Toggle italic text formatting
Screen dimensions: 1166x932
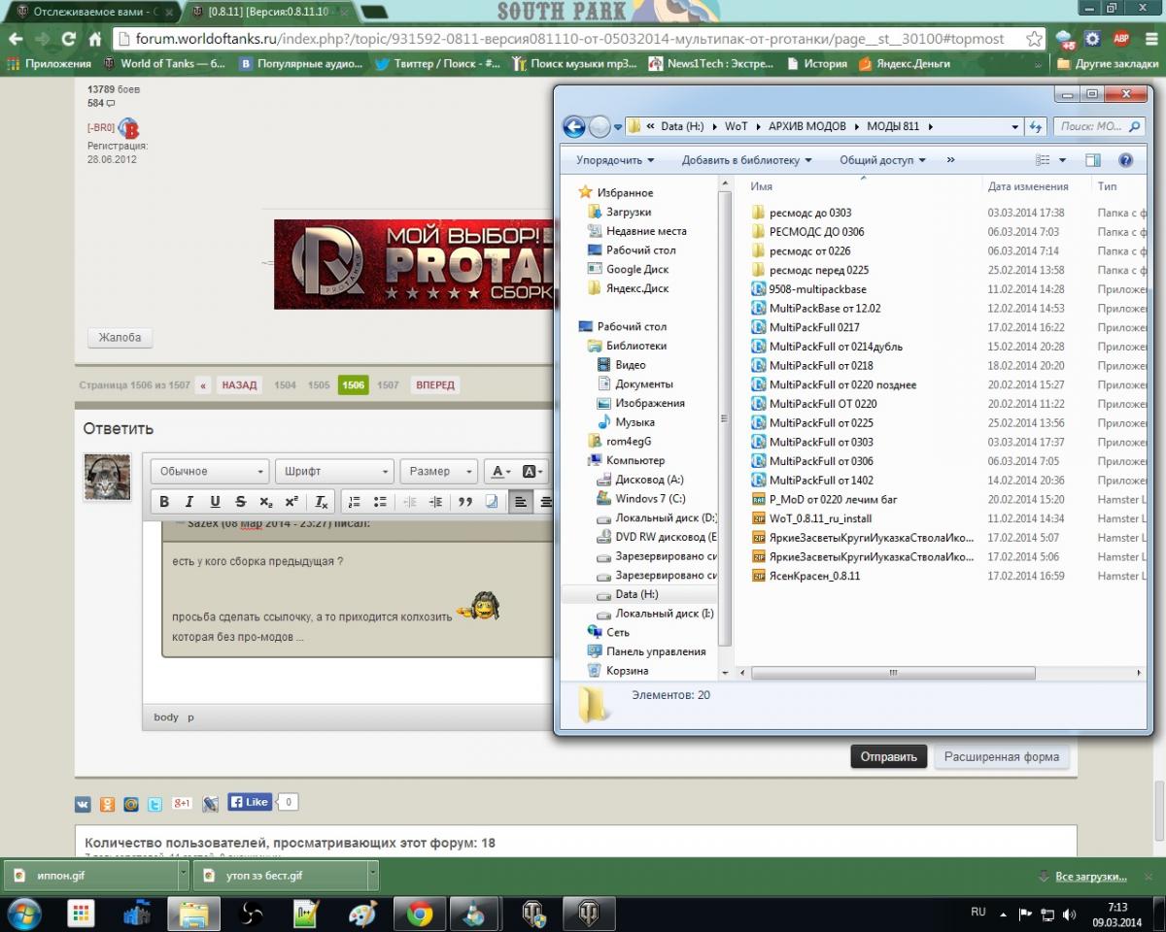coord(189,502)
